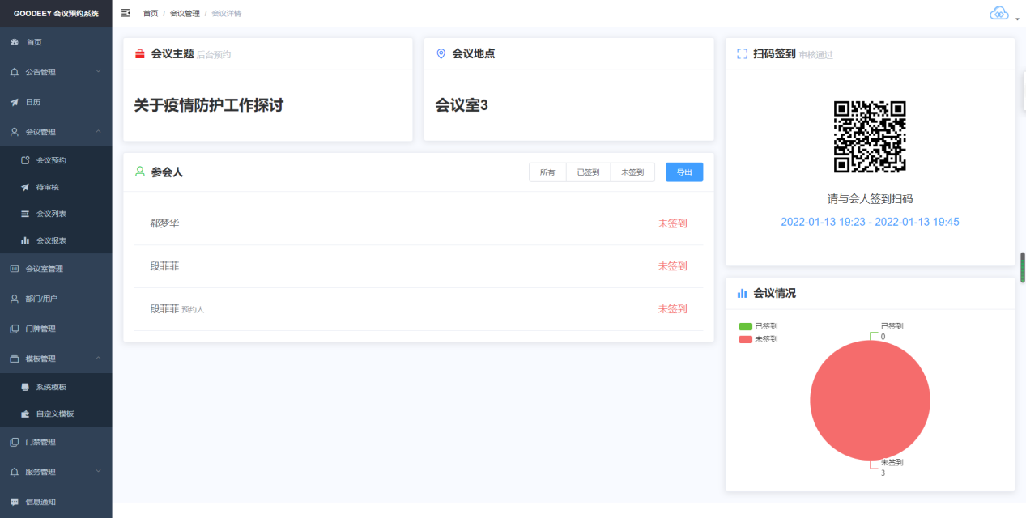1026x518 pixels.
Task: Click the meeting time range 2022-01-13 19:23
Action: 870,222
